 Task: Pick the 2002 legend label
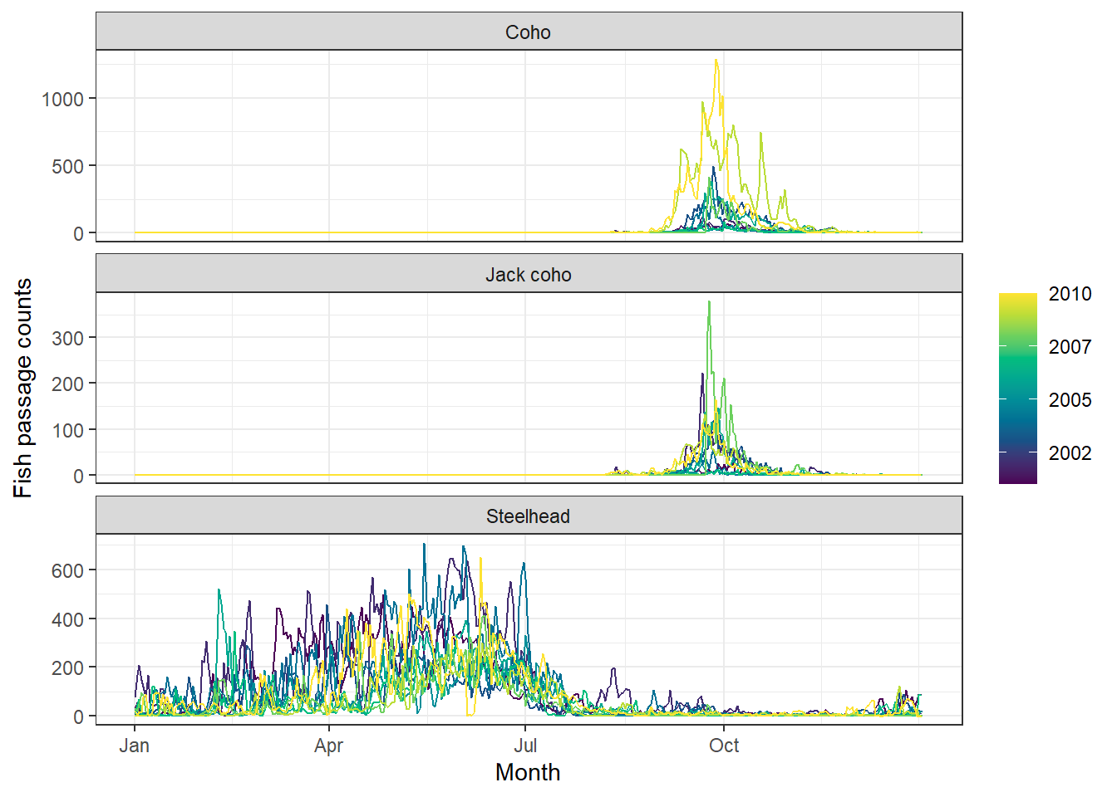pos(1070,453)
